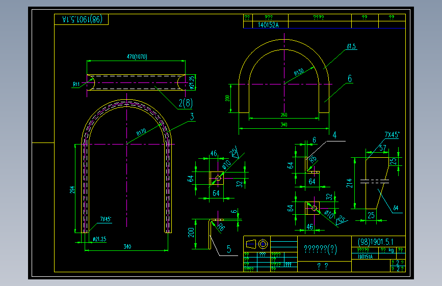Select the "260" inner width dimension
The width and height of the screenshot is (442, 286).
click(284, 115)
